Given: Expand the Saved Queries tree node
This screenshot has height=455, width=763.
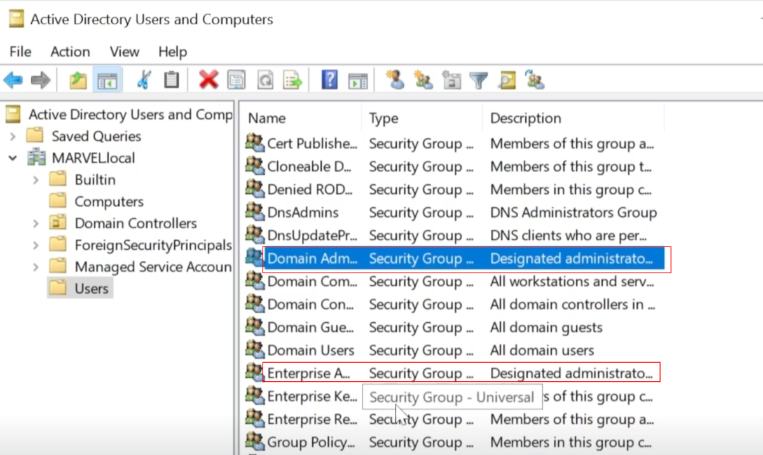Looking at the screenshot, I should click(x=13, y=137).
